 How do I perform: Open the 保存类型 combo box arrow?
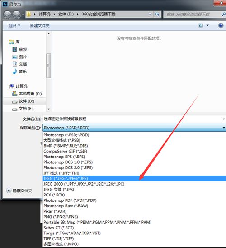(x=224, y=128)
